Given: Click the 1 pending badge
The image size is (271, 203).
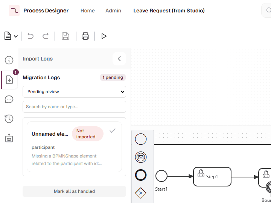Looking at the screenshot, I should point(113,77).
